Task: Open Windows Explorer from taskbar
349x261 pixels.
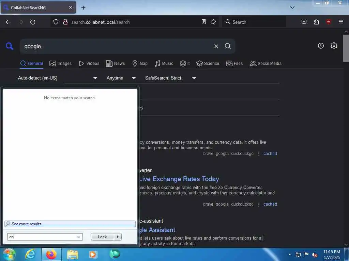Action: (73, 254)
